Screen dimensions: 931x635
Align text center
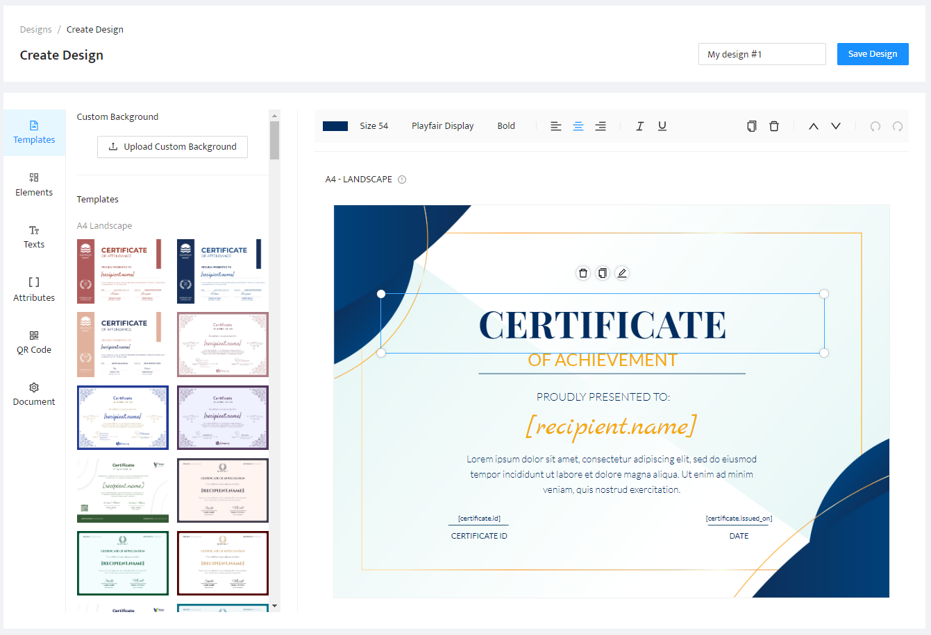tap(578, 126)
